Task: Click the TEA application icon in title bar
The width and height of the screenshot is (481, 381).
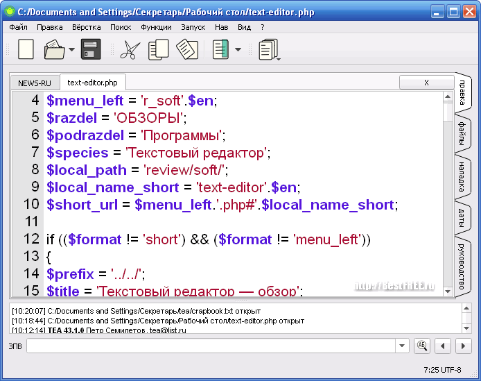Action: pos(10,12)
